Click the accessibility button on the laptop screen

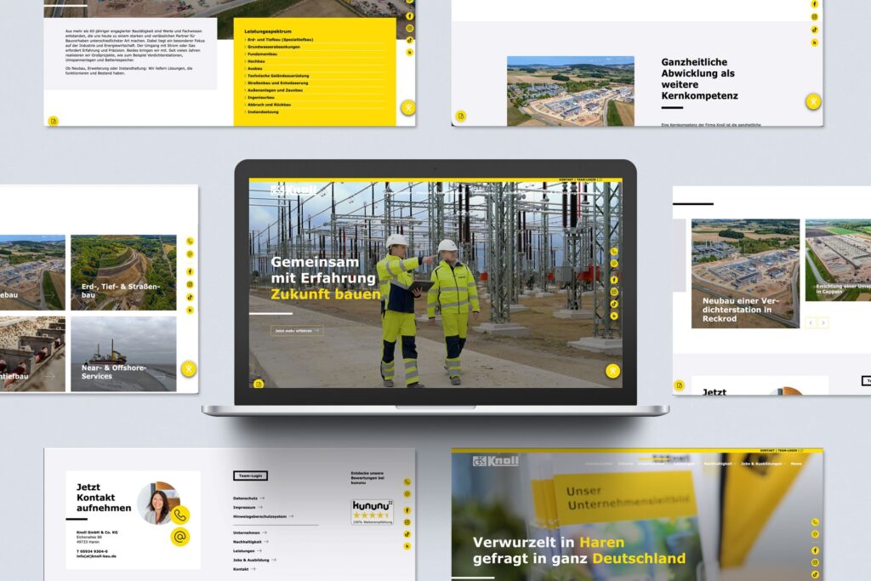pyautogui.click(x=612, y=371)
